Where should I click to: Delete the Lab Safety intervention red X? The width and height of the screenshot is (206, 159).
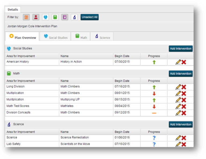point(184,144)
